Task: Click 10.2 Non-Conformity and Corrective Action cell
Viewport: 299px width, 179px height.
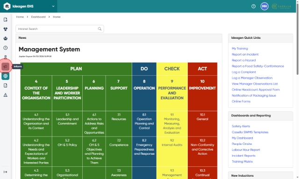Action: click(x=202, y=151)
